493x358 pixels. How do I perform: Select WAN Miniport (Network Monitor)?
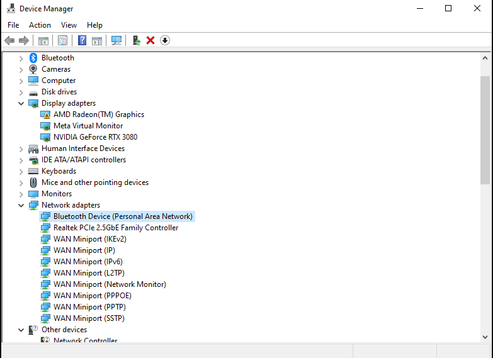coord(110,284)
